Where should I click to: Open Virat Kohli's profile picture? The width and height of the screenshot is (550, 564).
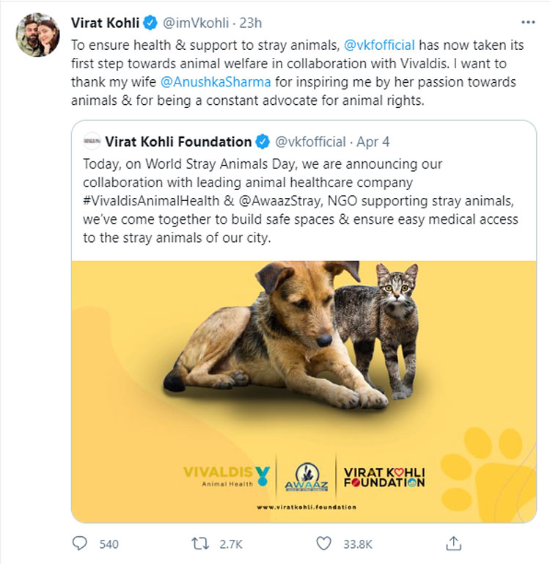[x=36, y=34]
